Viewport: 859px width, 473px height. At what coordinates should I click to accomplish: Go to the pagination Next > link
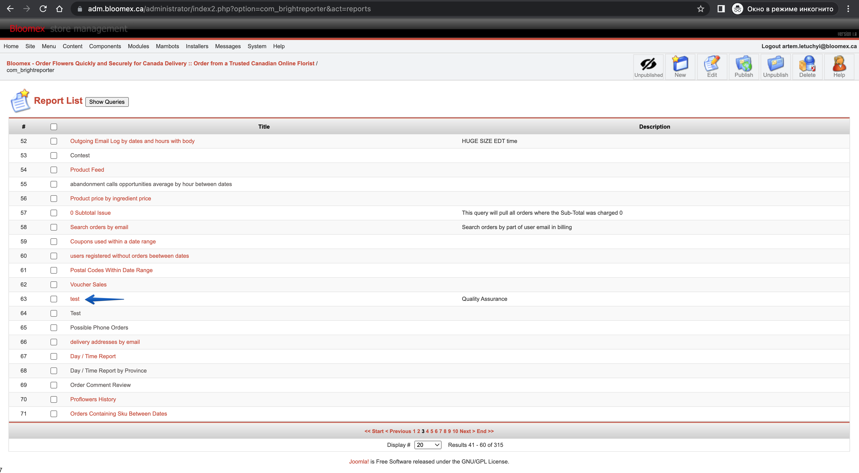pyautogui.click(x=467, y=431)
